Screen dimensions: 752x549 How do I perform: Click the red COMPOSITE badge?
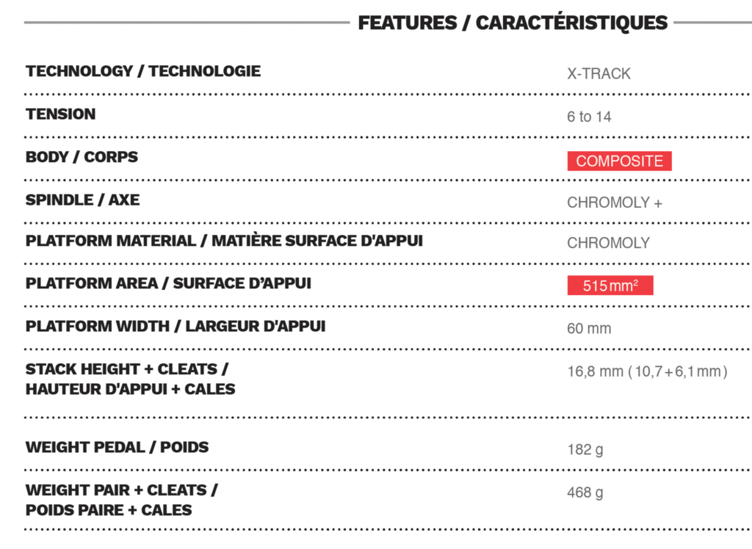[x=619, y=161]
